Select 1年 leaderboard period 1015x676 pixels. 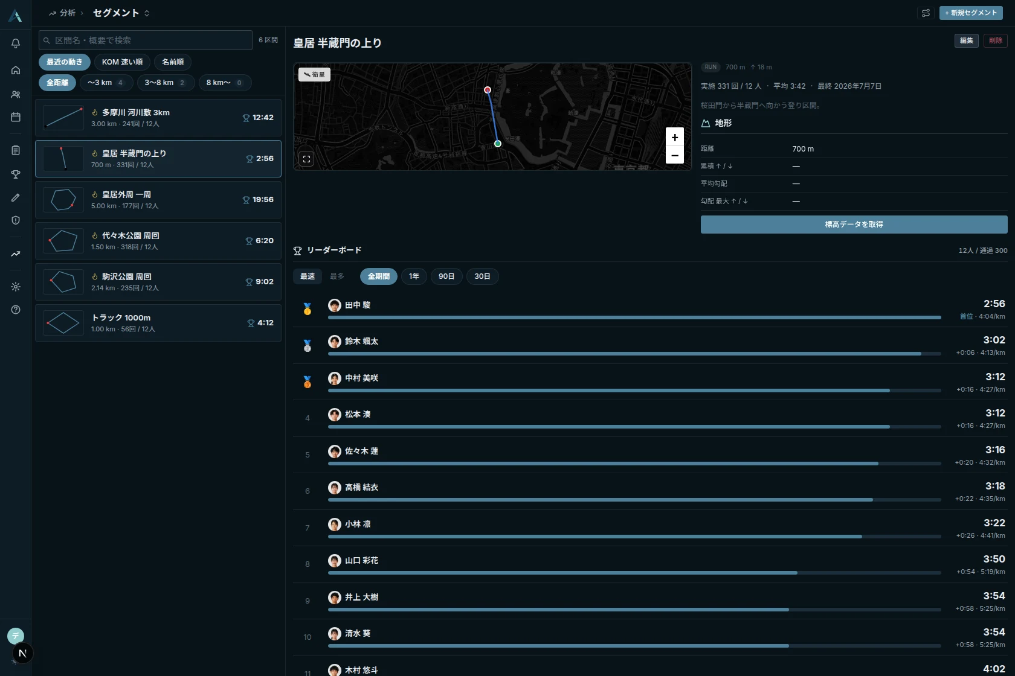414,276
